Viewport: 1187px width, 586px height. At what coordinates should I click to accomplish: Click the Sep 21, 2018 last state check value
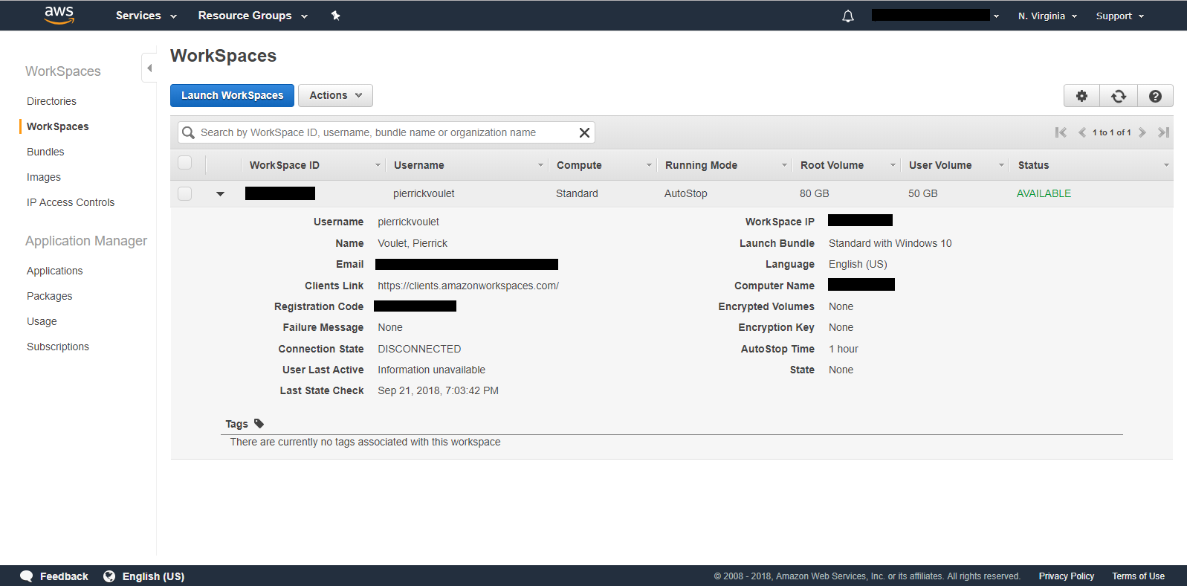pyautogui.click(x=438, y=390)
